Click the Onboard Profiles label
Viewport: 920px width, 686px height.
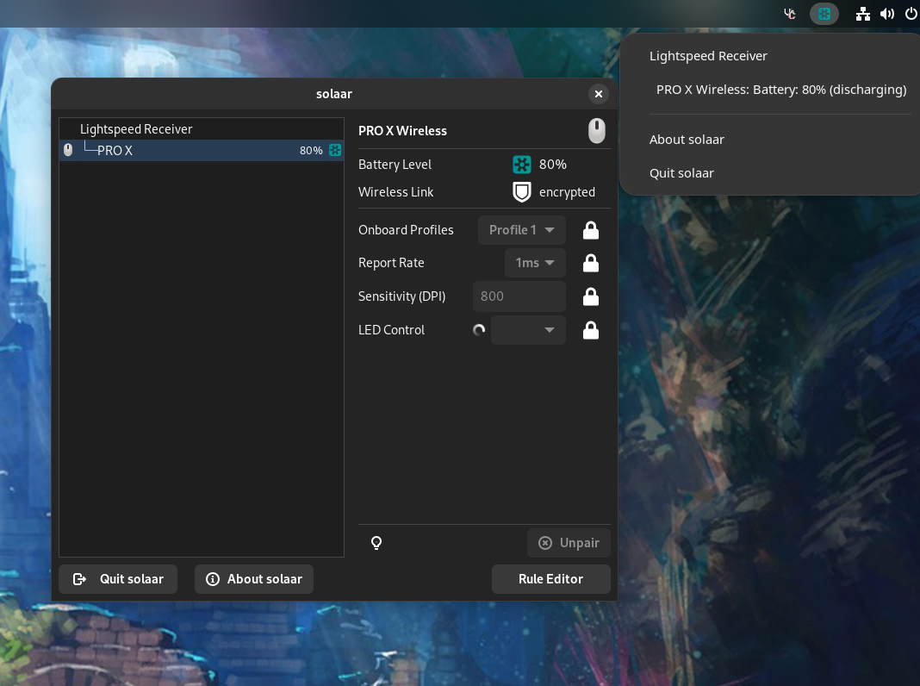coord(406,230)
